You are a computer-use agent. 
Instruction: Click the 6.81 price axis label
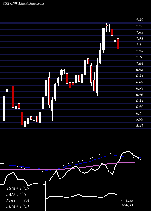tap(140, 76)
